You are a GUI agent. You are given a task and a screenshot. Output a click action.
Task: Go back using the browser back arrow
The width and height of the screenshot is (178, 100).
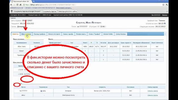(x=11, y=5)
